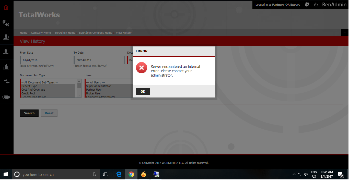Open the Windows Start menu
349x196 pixels.
5,174
